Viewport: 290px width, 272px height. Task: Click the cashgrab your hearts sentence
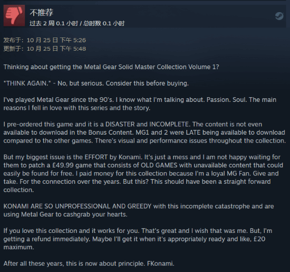tap(65, 214)
